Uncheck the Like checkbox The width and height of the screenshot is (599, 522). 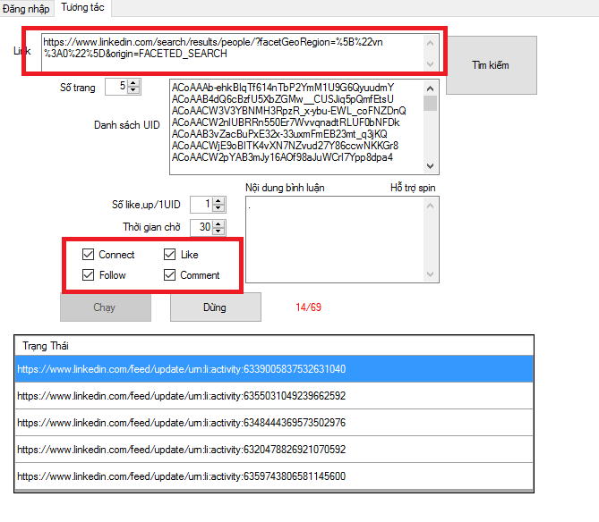[169, 255]
